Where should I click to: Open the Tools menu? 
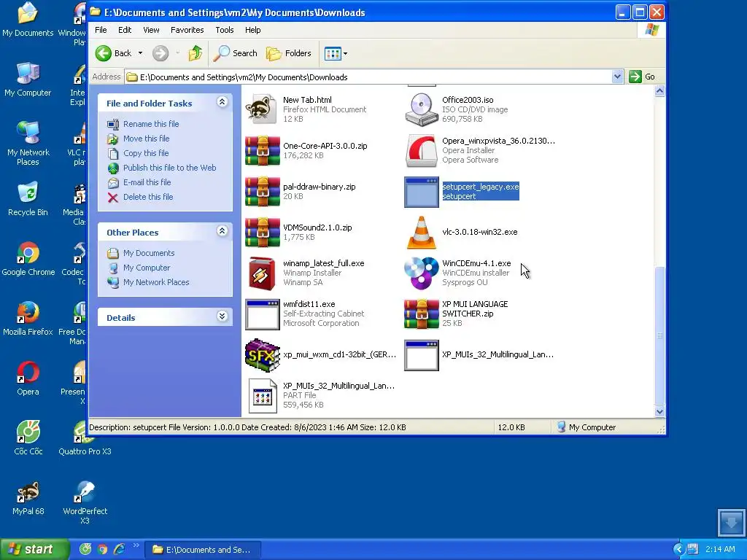pyautogui.click(x=225, y=30)
